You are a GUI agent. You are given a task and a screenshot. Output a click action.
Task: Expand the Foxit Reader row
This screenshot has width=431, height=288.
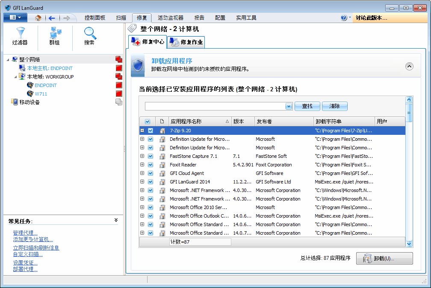(x=142, y=165)
